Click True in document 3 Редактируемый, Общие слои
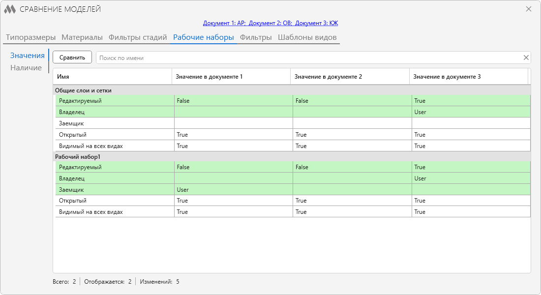 click(x=420, y=101)
